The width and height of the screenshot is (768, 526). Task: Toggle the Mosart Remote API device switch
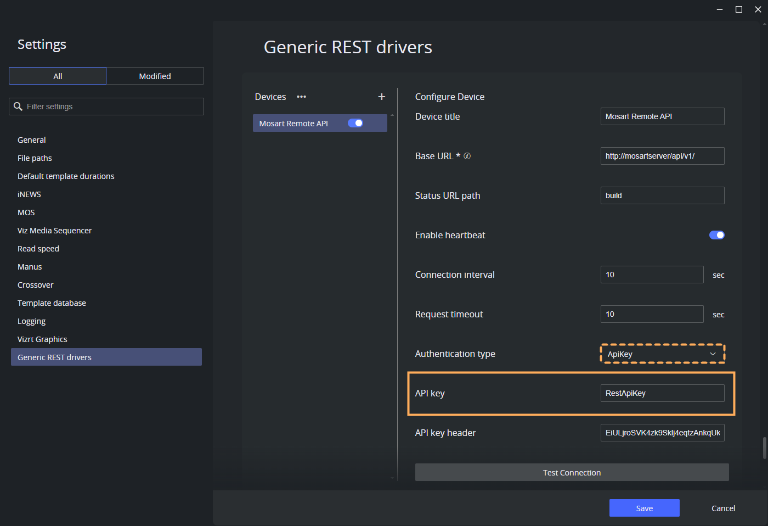[x=355, y=123]
